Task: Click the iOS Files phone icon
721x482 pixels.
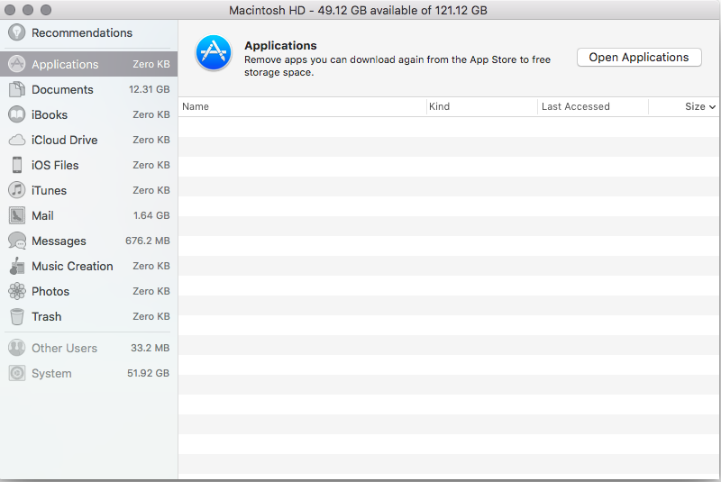Action: [16, 165]
